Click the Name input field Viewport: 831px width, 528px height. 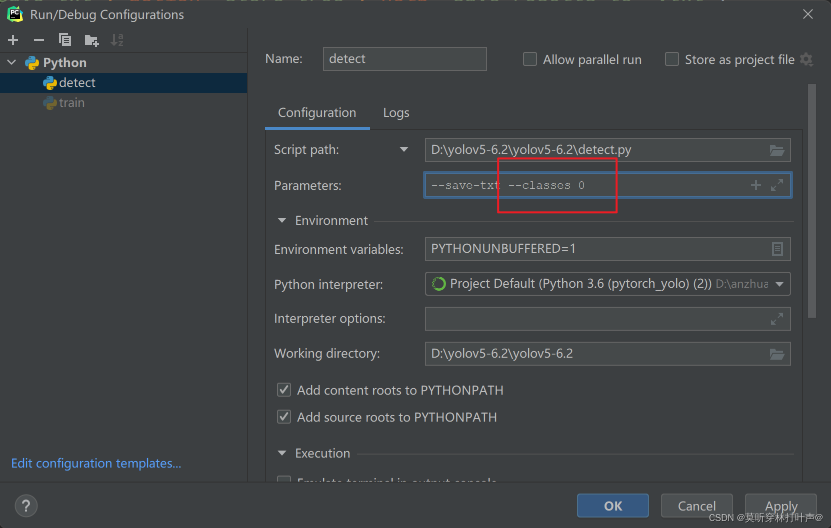pyautogui.click(x=405, y=59)
